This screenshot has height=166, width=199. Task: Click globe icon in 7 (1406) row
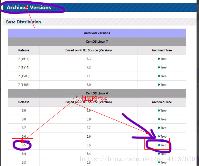point(159,85)
